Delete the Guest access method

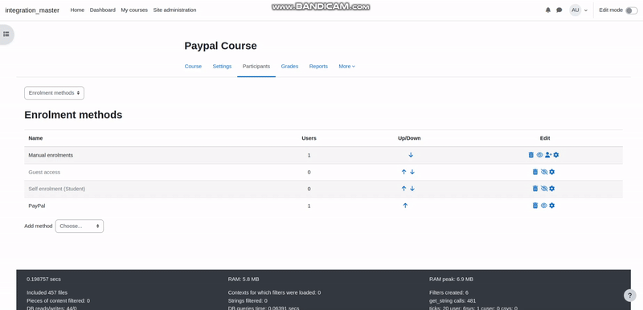coord(535,172)
